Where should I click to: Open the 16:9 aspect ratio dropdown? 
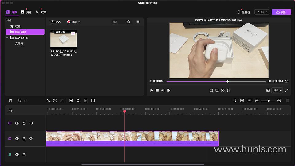click(x=262, y=12)
